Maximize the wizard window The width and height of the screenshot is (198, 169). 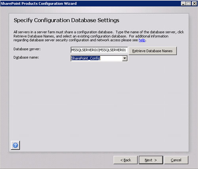(x=188, y=4)
